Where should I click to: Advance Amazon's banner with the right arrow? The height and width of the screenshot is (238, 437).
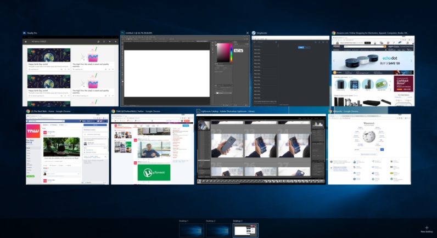click(x=411, y=61)
